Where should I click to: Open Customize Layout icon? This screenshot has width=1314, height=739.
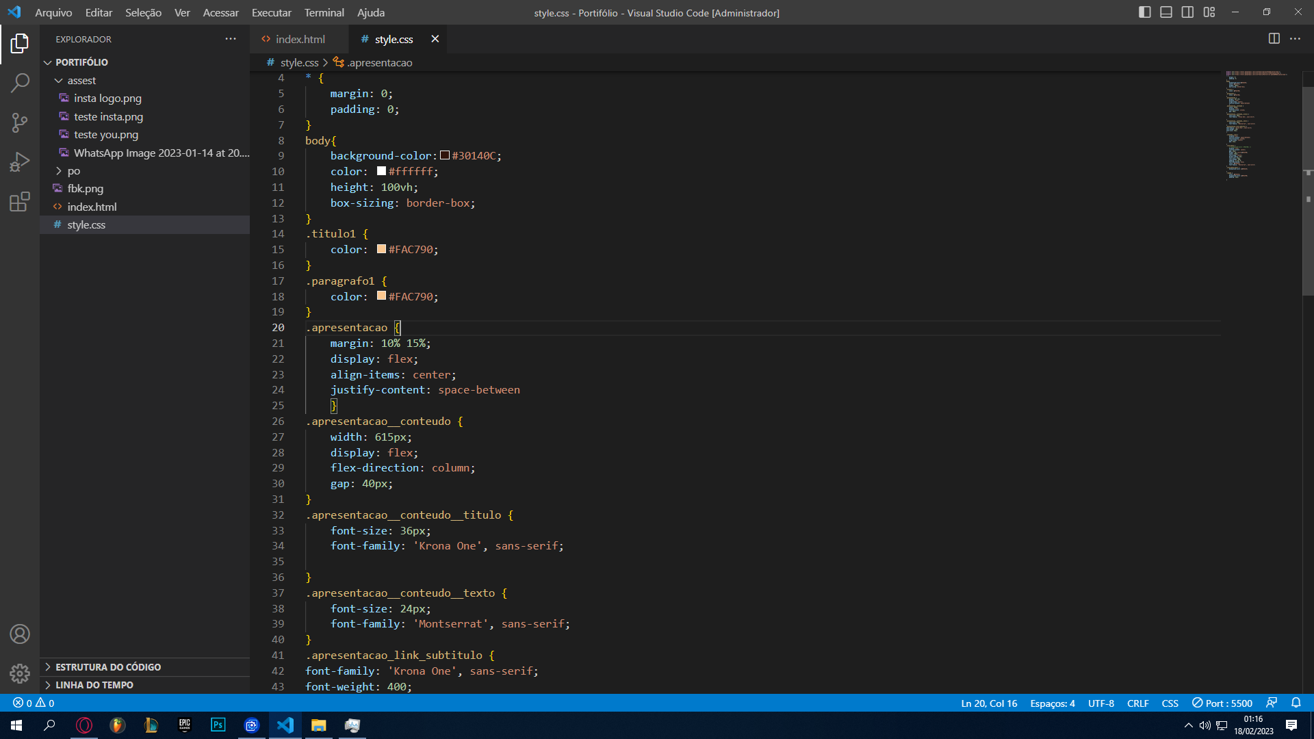[1209, 12]
